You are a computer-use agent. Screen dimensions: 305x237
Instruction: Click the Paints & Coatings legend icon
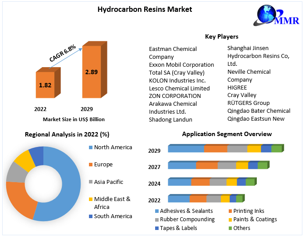click(230, 219)
